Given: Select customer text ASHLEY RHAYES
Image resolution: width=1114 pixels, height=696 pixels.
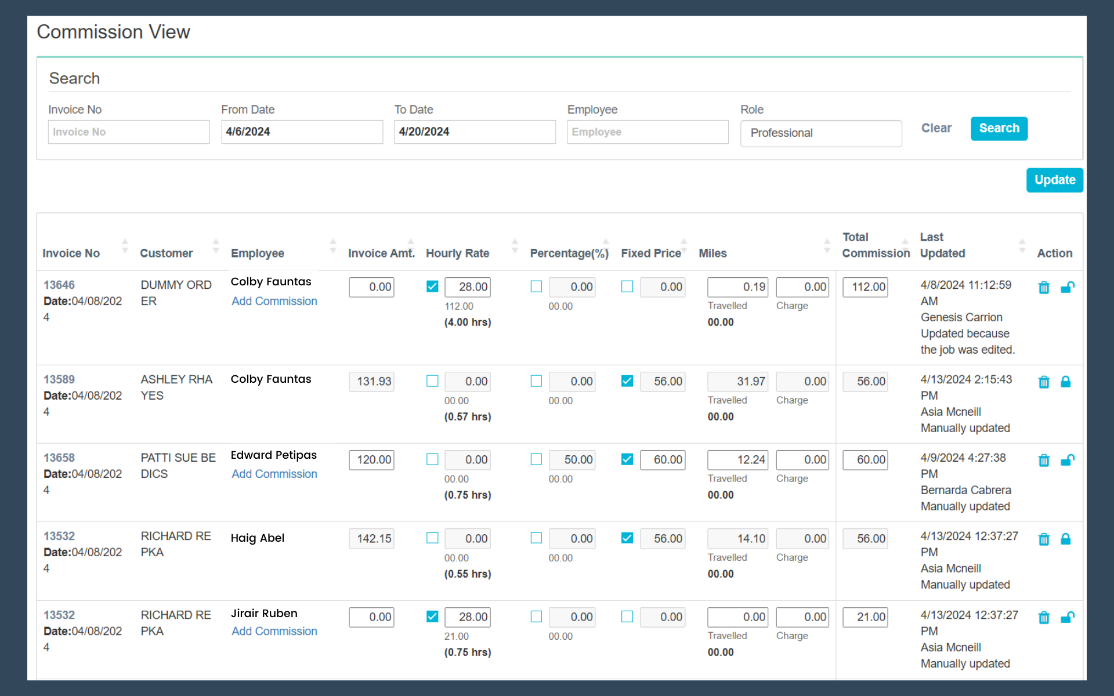Looking at the screenshot, I should coord(176,387).
